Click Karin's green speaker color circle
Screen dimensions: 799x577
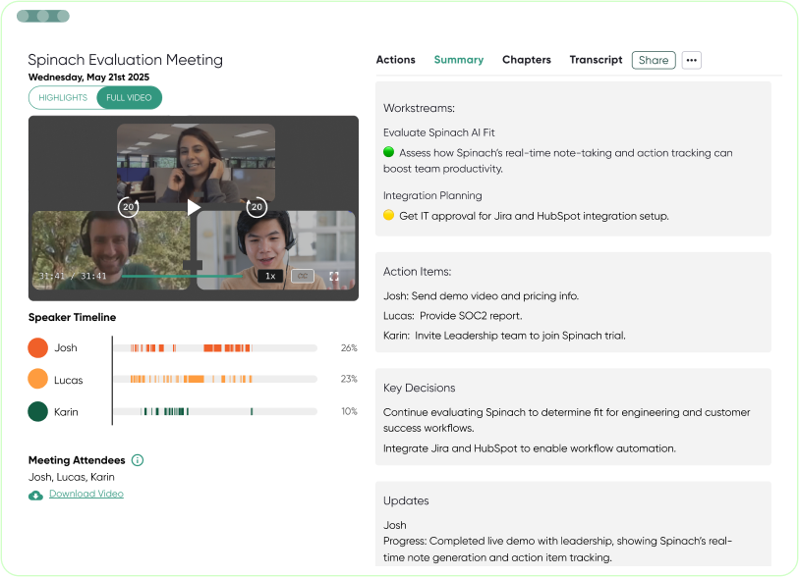click(x=37, y=411)
